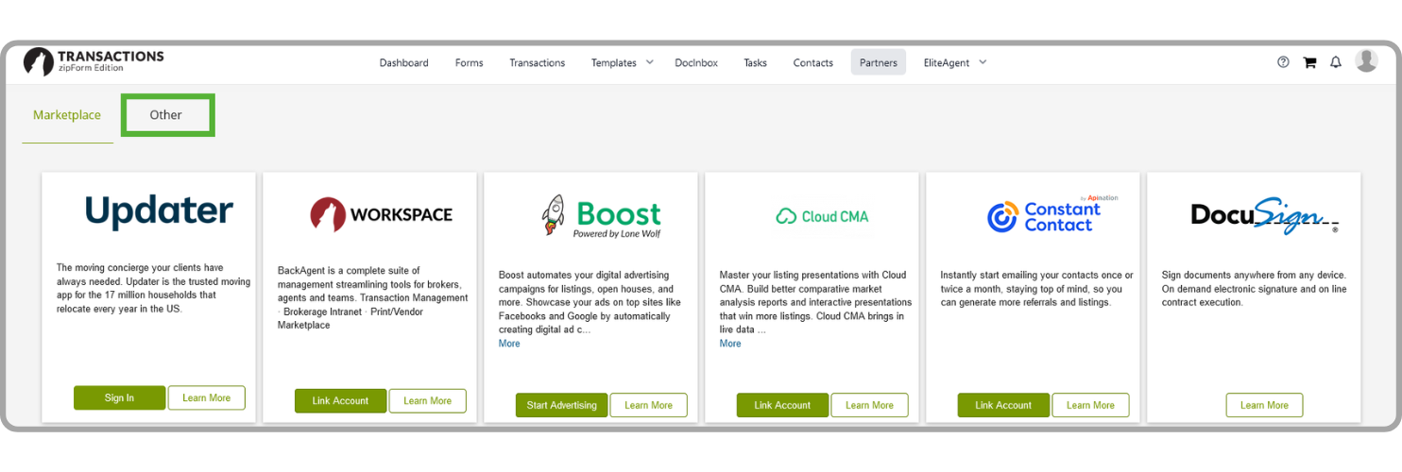The width and height of the screenshot is (1402, 472).
Task: Click the Cloud CMA logo
Action: 822,216
